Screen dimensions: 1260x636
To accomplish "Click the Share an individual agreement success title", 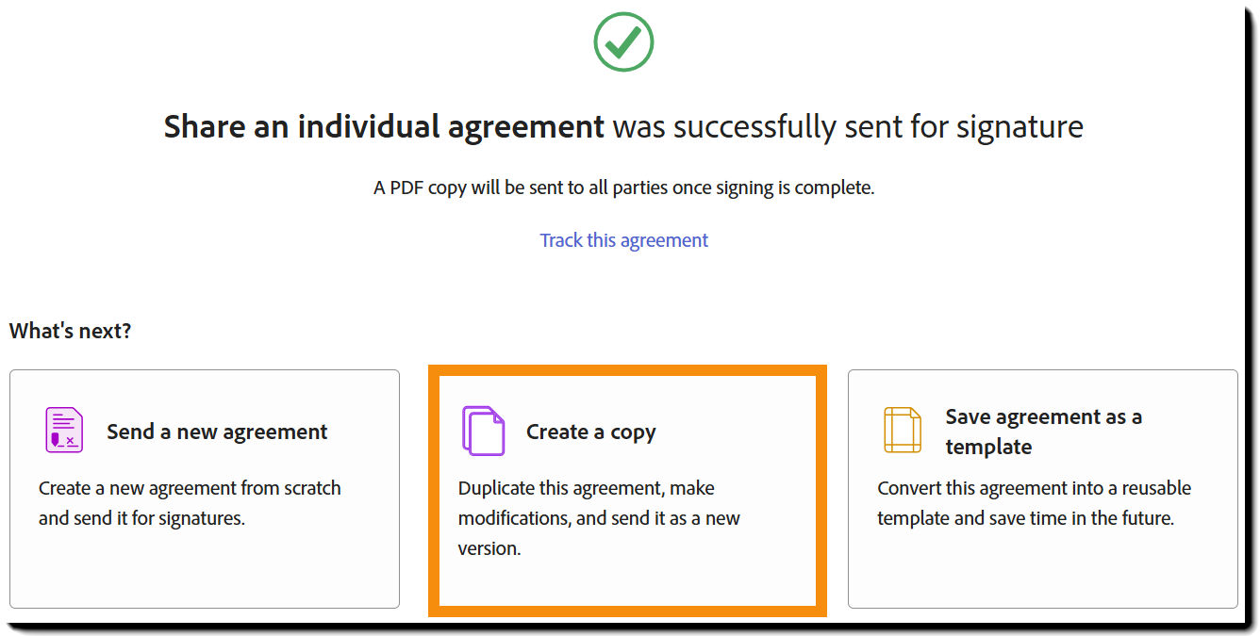I will (x=623, y=125).
